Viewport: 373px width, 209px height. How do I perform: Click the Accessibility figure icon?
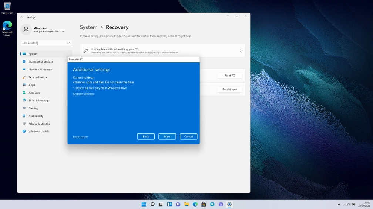[24, 116]
